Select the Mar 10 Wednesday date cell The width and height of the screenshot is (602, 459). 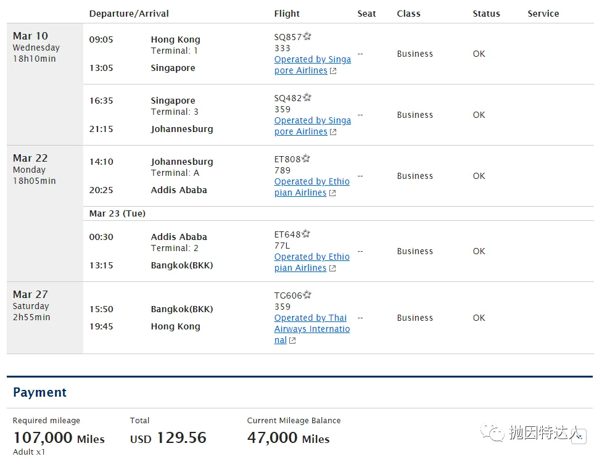tap(37, 47)
